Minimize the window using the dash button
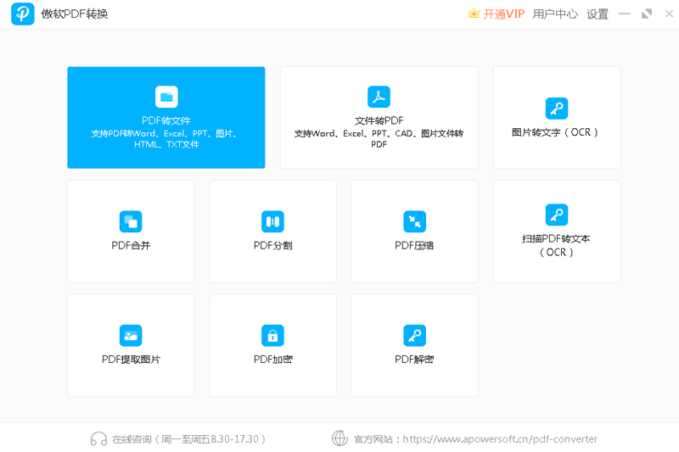 (625, 14)
